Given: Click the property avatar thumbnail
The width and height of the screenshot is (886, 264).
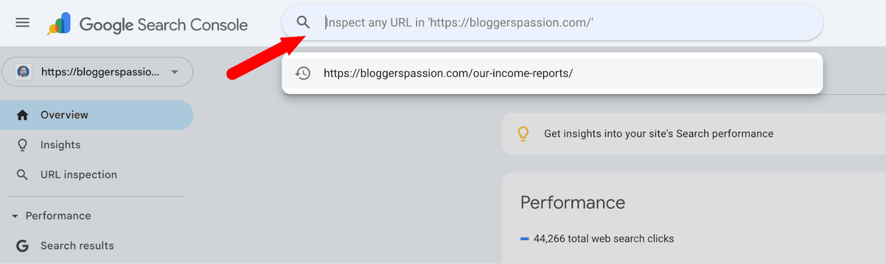Looking at the screenshot, I should click(23, 72).
